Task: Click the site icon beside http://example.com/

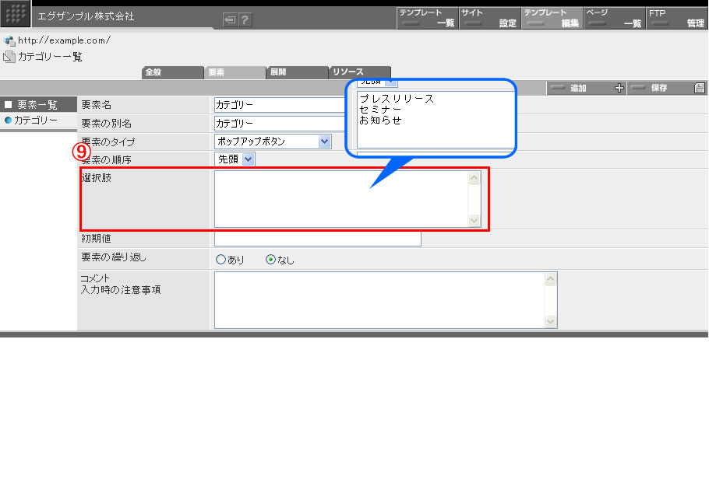Action: click(x=9, y=40)
